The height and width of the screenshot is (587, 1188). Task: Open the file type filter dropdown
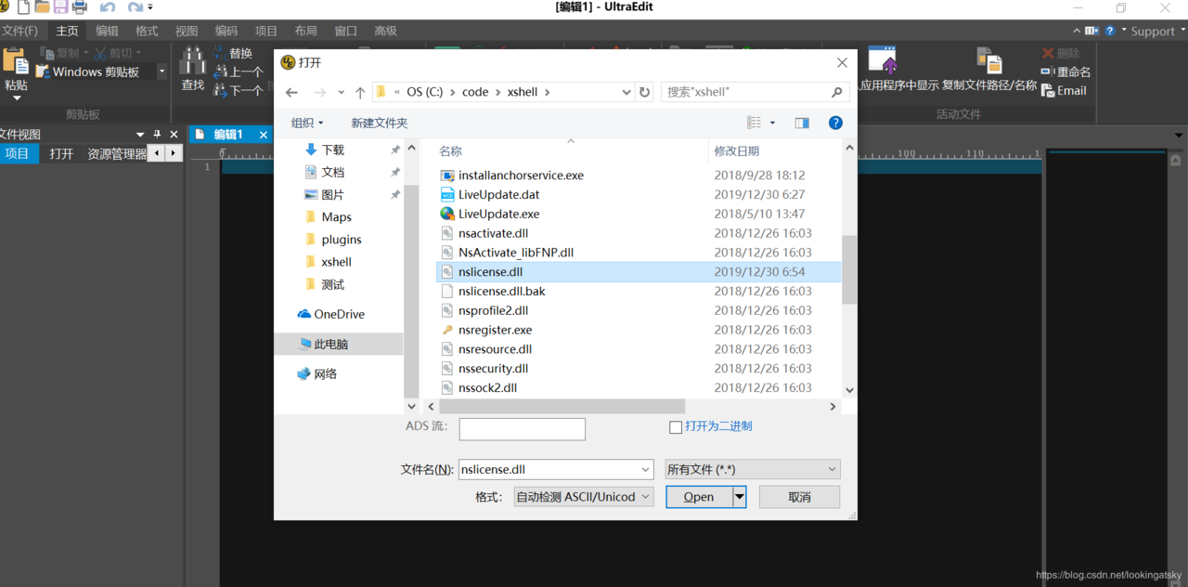(753, 470)
